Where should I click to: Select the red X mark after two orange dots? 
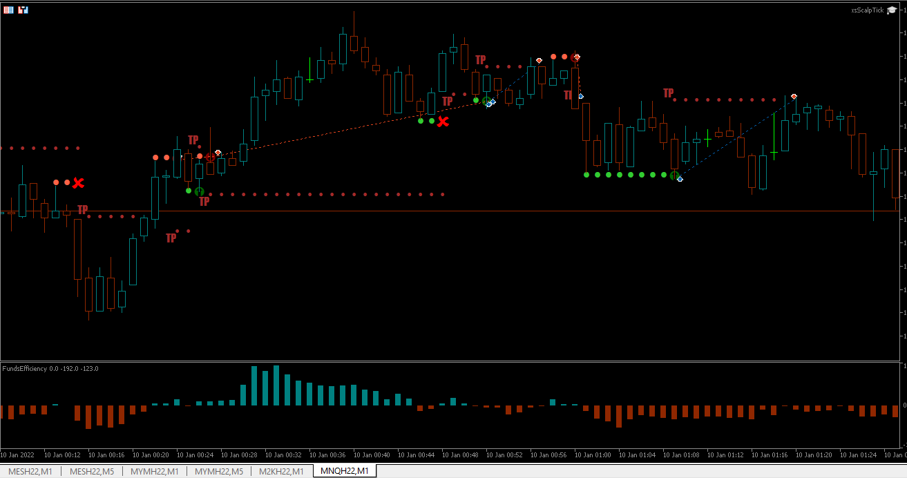(79, 183)
